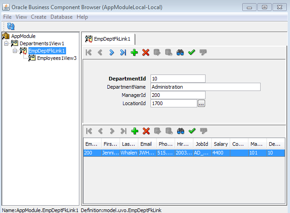Click the Co... column header
The image size is (290, 213).
239,144
